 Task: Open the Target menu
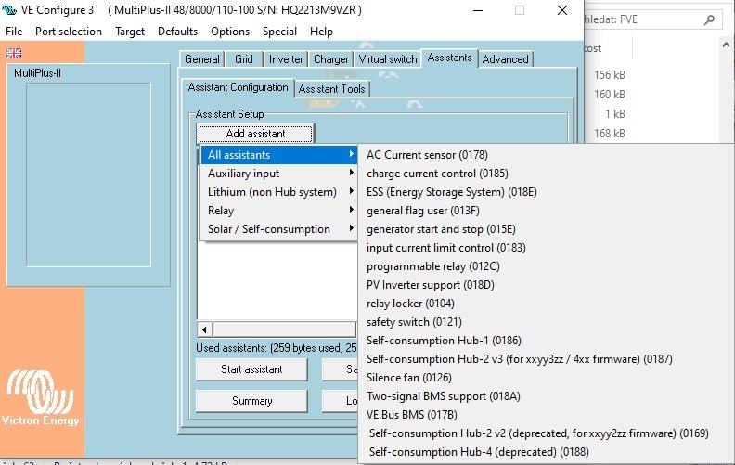pos(130,32)
